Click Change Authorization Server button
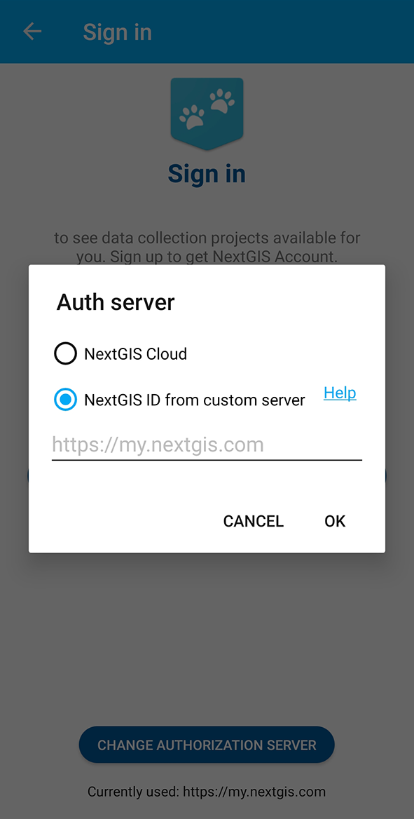The width and height of the screenshot is (414, 819). [207, 744]
